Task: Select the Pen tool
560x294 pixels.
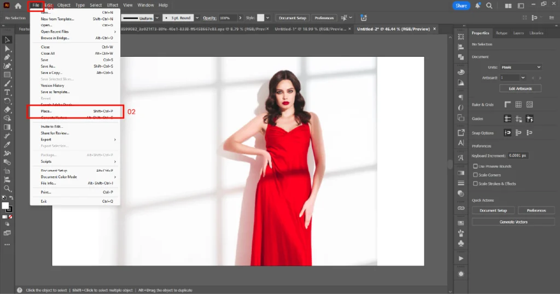Action: point(7,57)
